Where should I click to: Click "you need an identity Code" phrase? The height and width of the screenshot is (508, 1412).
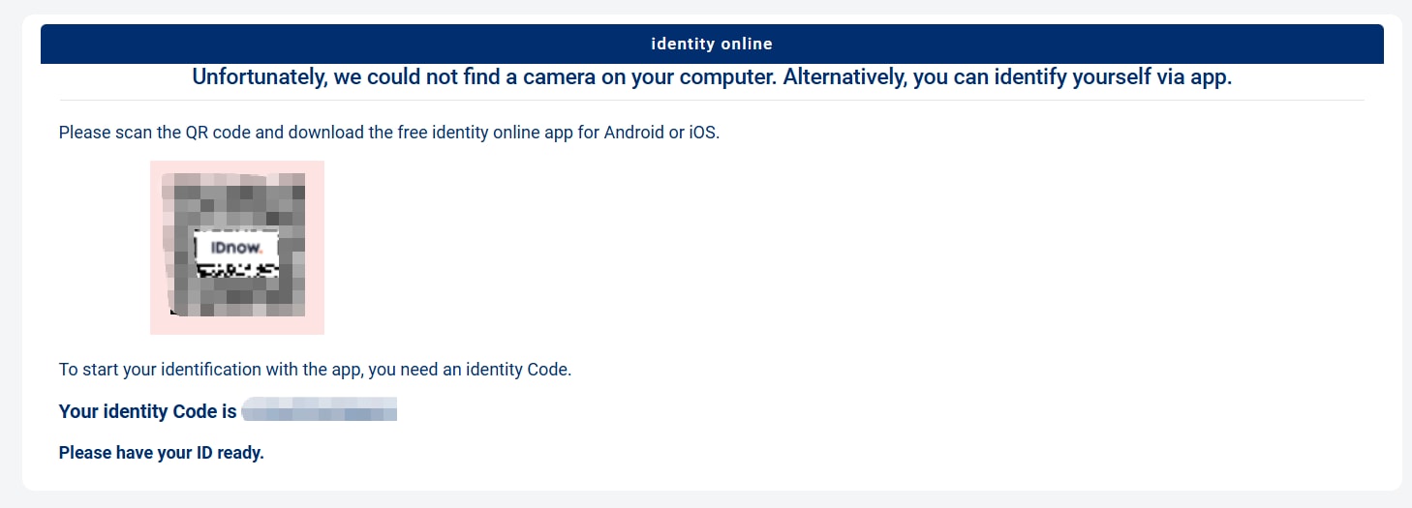[471, 370]
